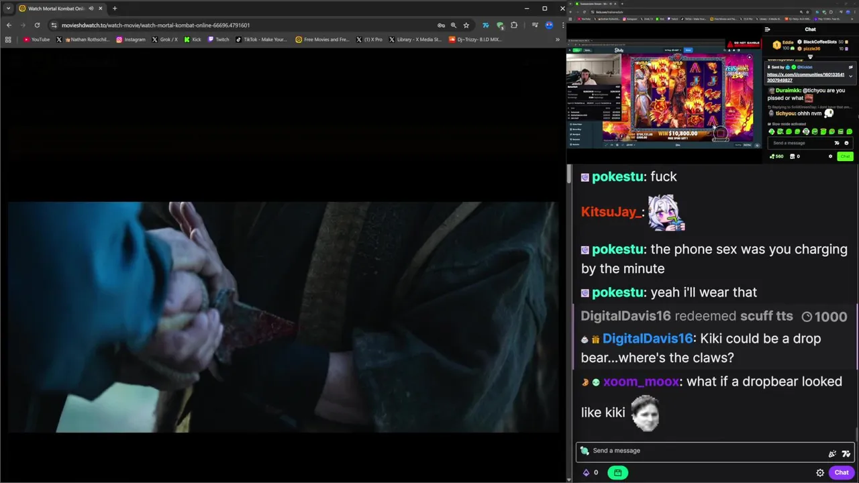This screenshot has height=483, width=859.
Task: Close the Watch Mortal Kombat tab
Action: pos(101,9)
